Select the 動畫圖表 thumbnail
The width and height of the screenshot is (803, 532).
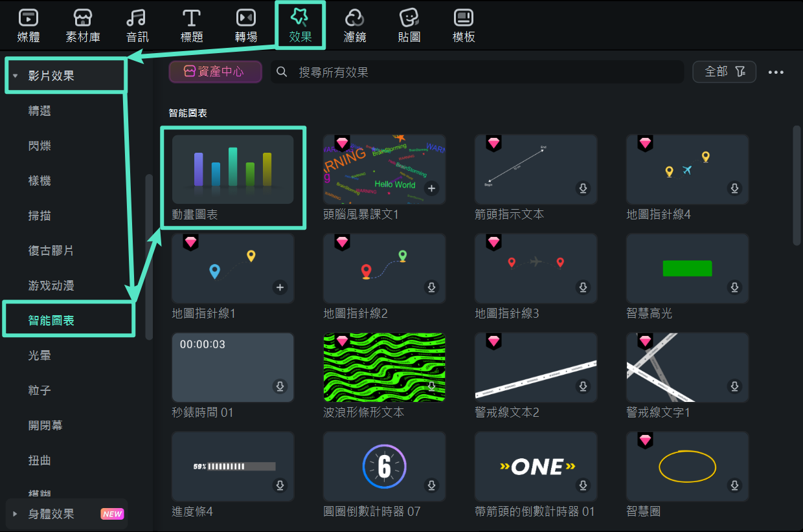(232, 170)
